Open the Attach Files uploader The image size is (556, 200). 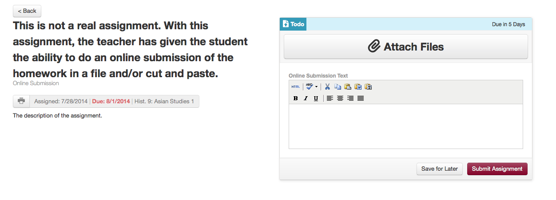tap(406, 47)
